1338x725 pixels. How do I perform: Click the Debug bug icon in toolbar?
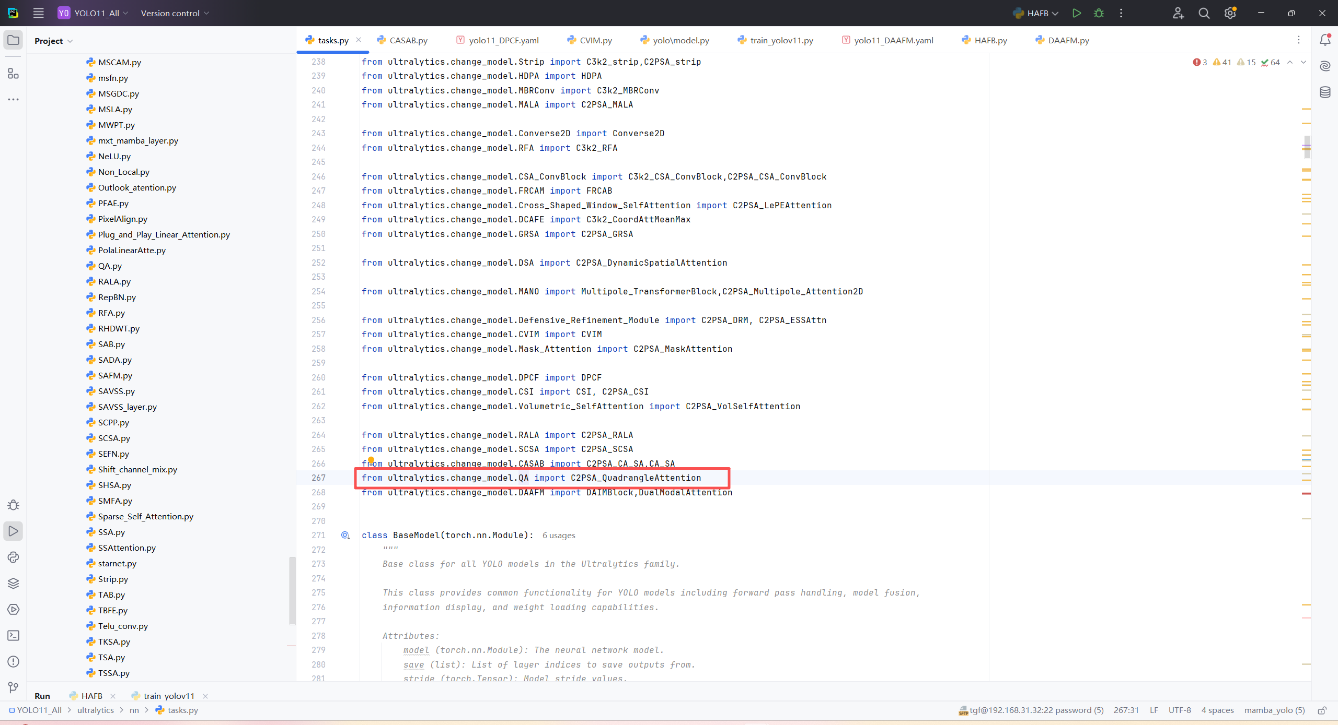point(1099,13)
